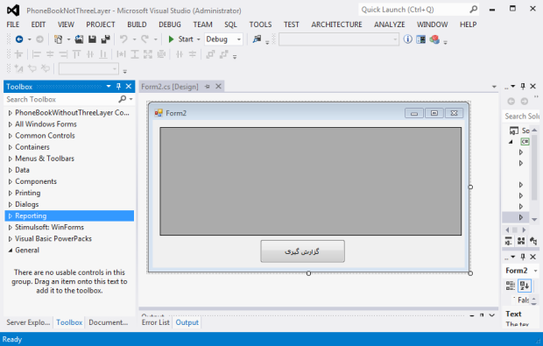Click the C# project icon in Solution Explorer
The width and height of the screenshot is (543, 346).
[525, 141]
